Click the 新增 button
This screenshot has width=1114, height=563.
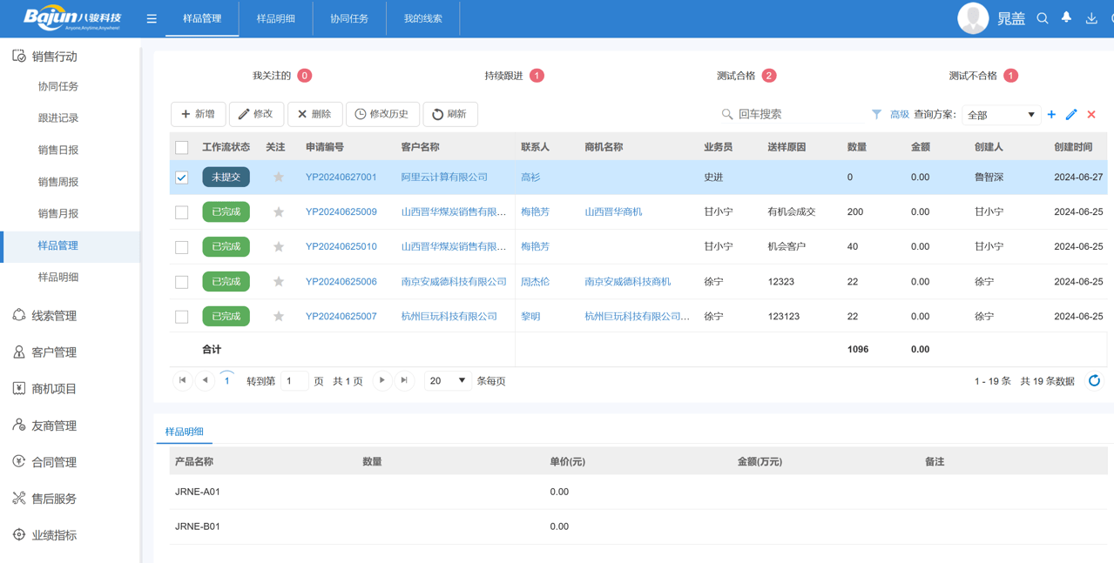click(198, 114)
